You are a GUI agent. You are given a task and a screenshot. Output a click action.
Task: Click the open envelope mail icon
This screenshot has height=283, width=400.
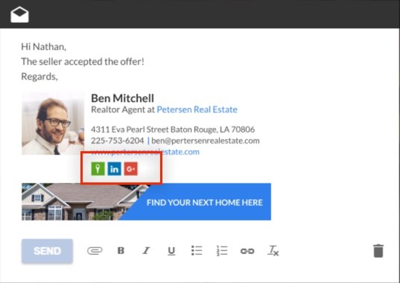click(19, 15)
